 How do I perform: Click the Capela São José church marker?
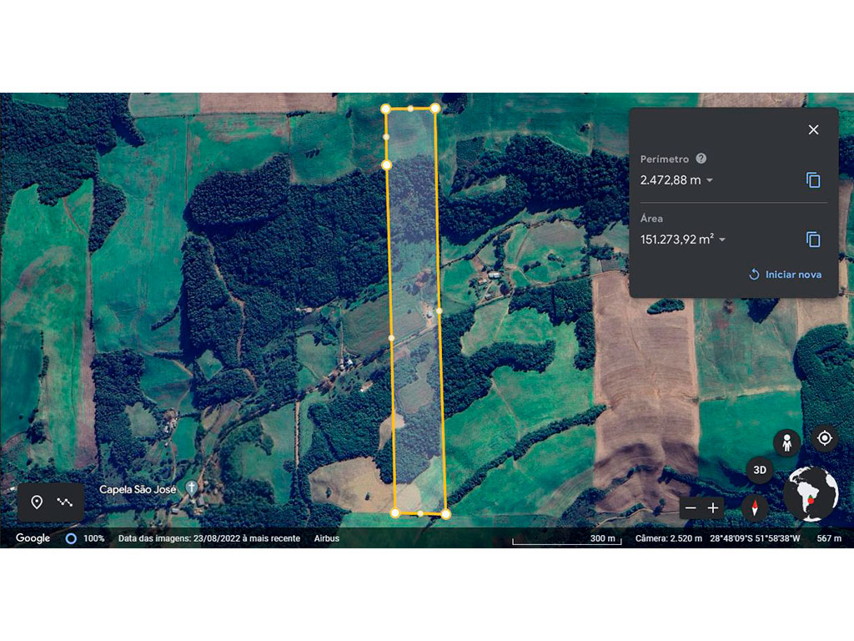tap(191, 488)
